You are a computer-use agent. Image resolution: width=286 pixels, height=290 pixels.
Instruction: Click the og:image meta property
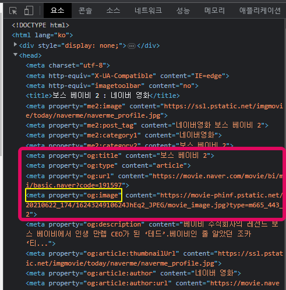point(73,195)
